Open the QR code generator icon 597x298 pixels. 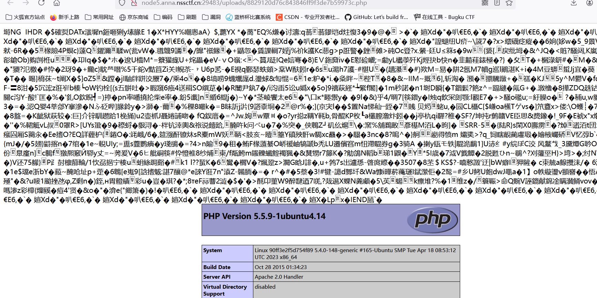(x=485, y=3)
